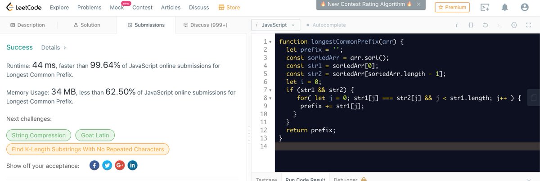Open Mock interviews section
The image size is (540, 181).
coord(117,8)
